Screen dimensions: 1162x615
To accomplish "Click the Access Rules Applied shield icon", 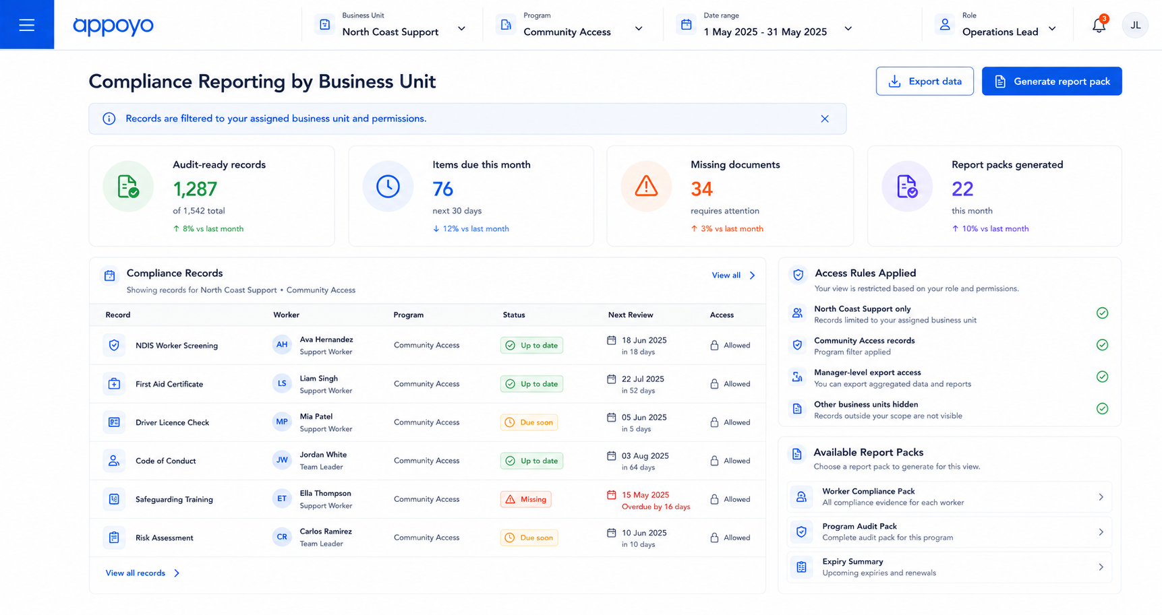I will pyautogui.click(x=798, y=275).
